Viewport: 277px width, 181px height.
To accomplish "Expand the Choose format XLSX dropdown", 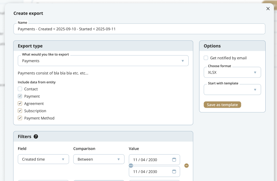I will [x=232, y=73].
